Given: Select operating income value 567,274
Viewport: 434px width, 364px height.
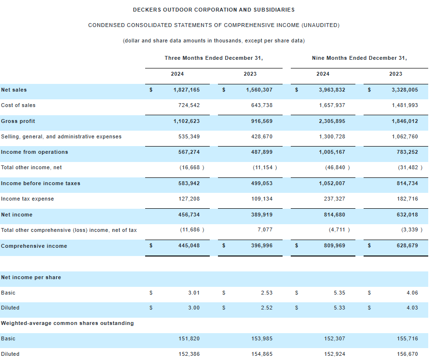Looking at the screenshot, I should [x=189, y=152].
